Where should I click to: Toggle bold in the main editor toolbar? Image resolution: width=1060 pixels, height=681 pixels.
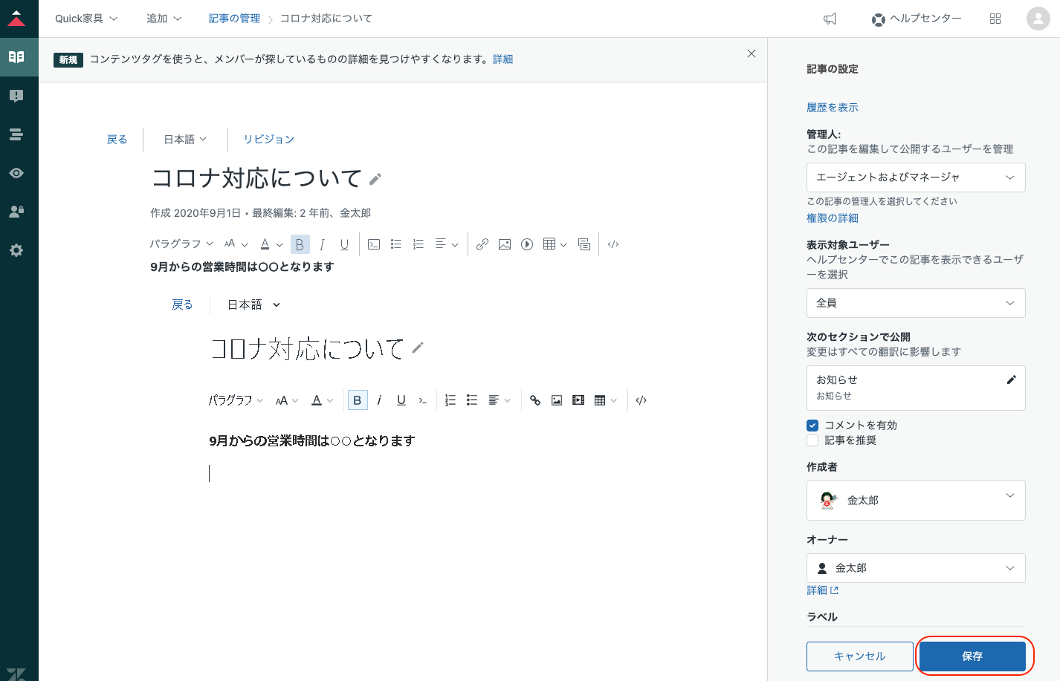tap(300, 244)
